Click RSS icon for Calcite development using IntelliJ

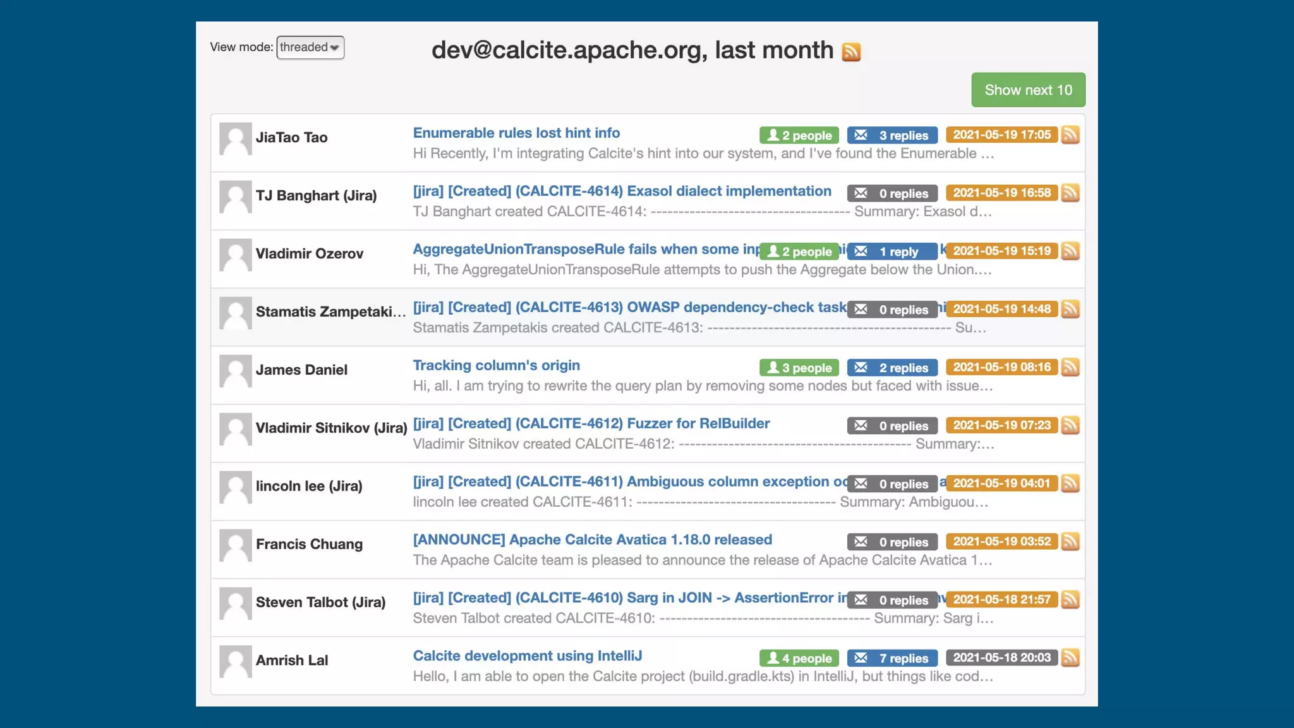1070,658
